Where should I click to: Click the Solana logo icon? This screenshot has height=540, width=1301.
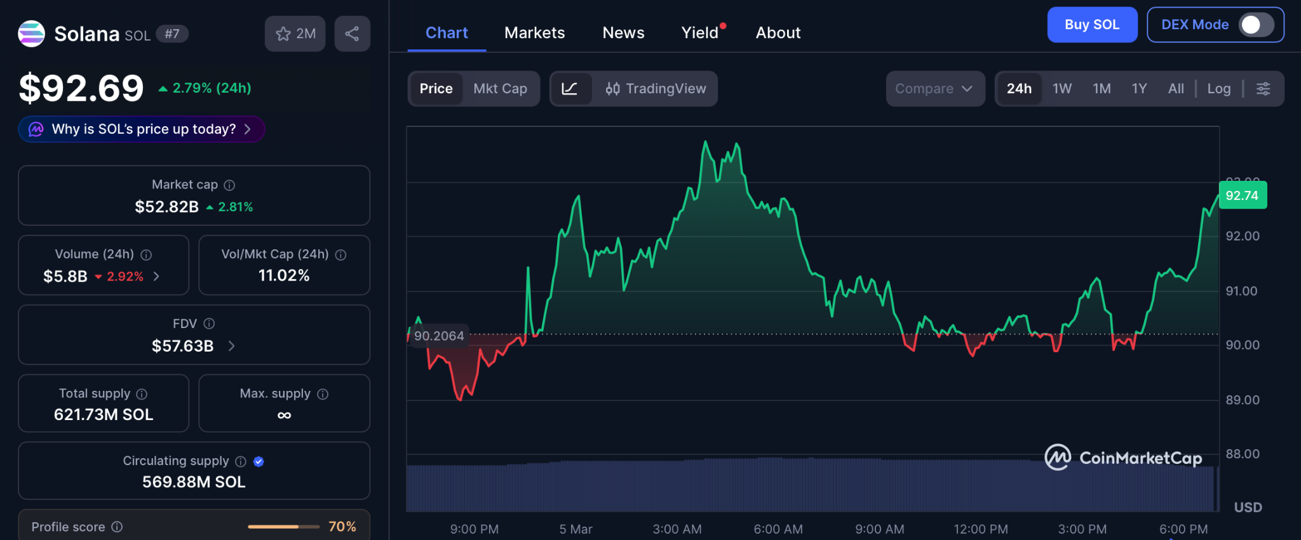pos(31,34)
